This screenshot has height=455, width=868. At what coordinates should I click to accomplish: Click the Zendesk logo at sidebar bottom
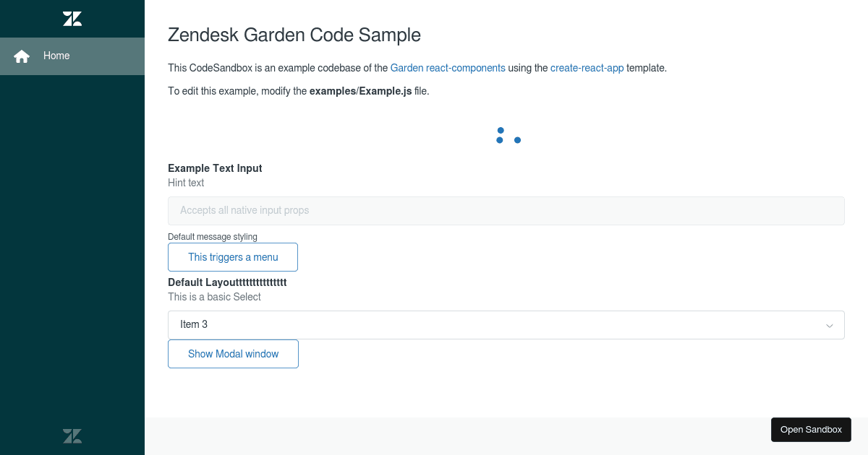pyautogui.click(x=72, y=435)
